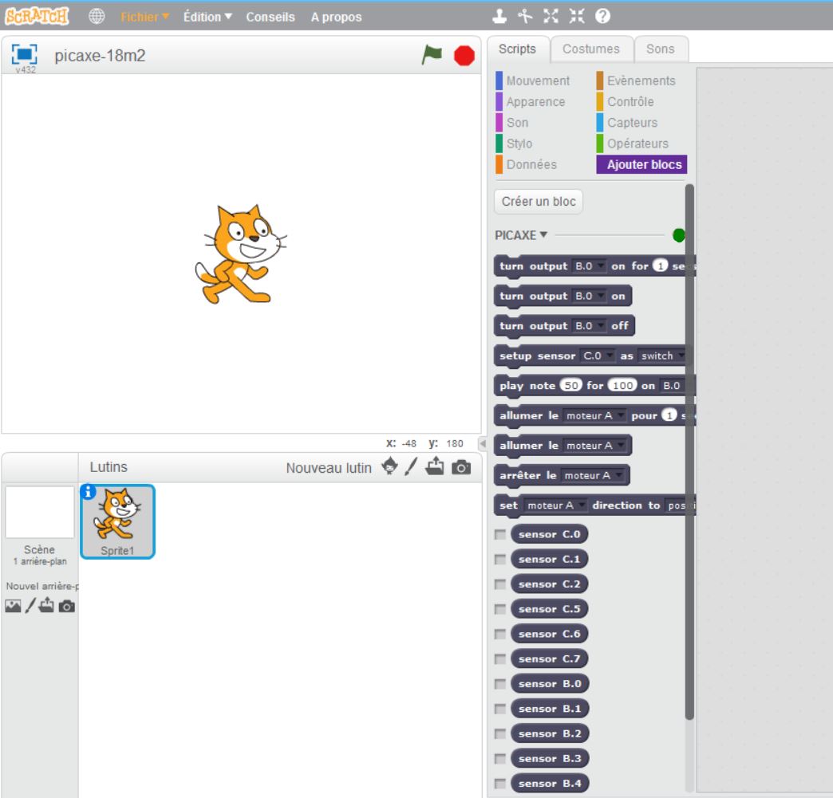Image resolution: width=833 pixels, height=798 pixels.
Task: Open the Édition menu
Action: tap(207, 17)
